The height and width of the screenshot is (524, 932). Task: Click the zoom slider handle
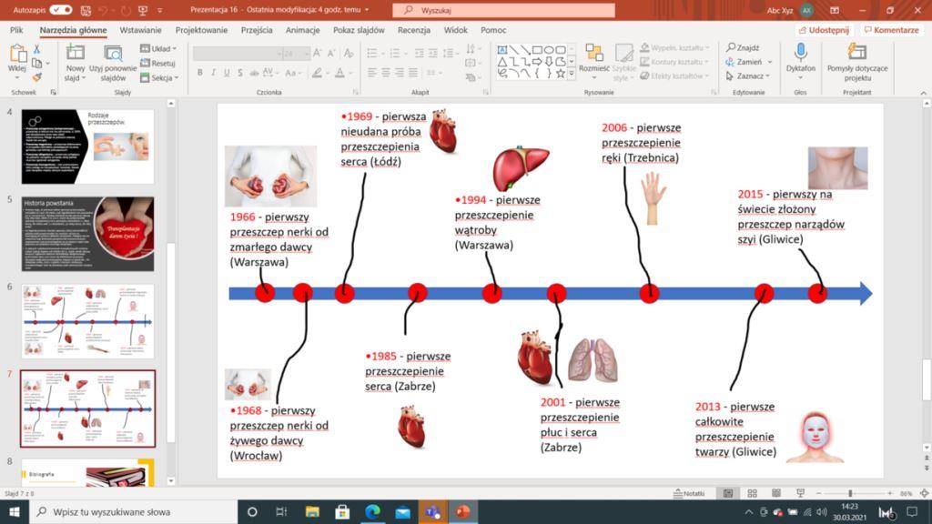coord(850,493)
